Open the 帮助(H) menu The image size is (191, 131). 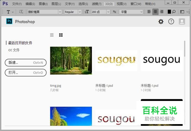tap(150, 4)
